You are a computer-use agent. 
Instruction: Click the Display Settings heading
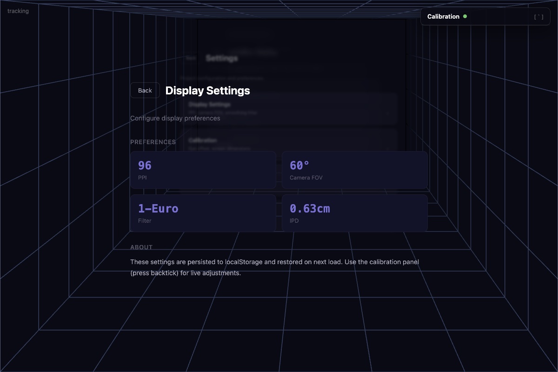pyautogui.click(x=208, y=90)
